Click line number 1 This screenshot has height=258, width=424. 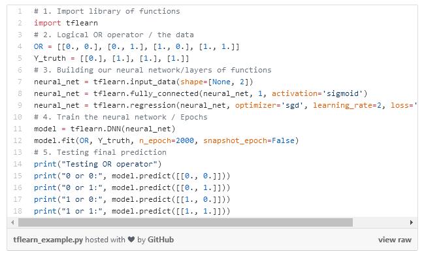[x=20, y=11]
